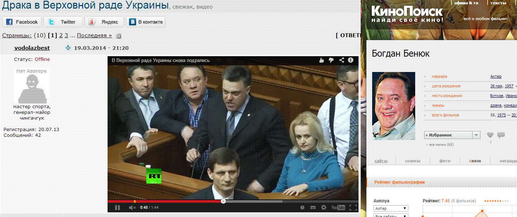Open the Все работы dropdown

click(391, 216)
